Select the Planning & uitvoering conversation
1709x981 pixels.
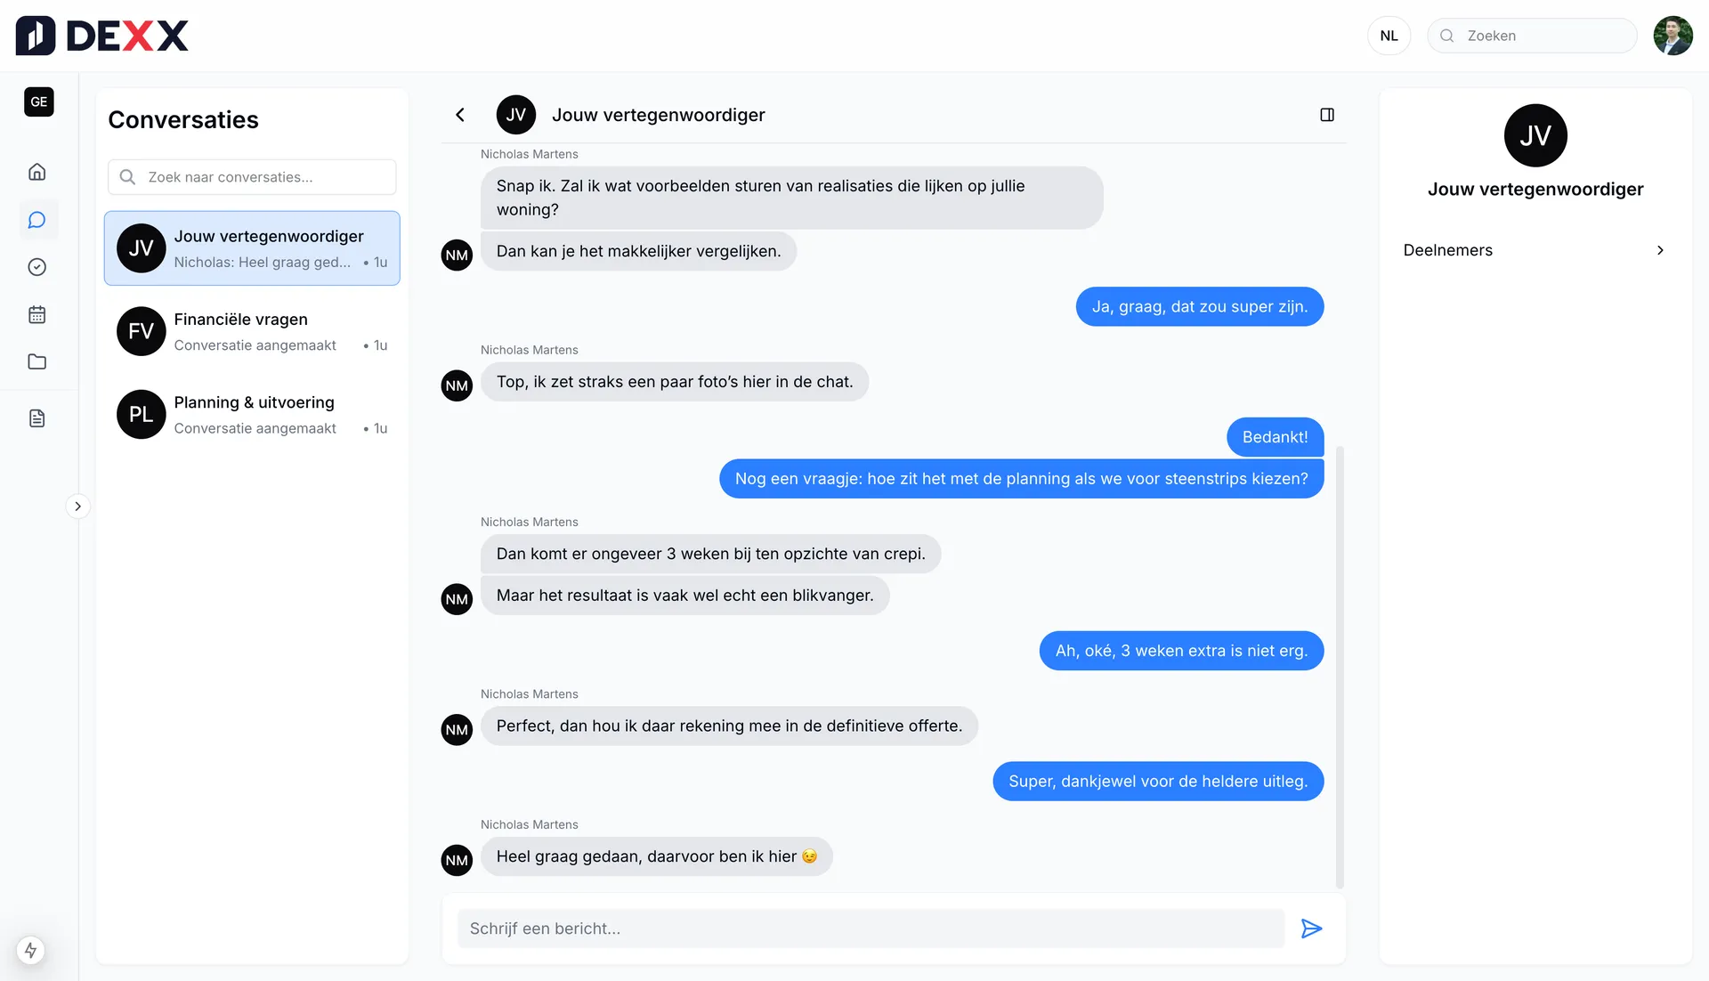coord(252,414)
